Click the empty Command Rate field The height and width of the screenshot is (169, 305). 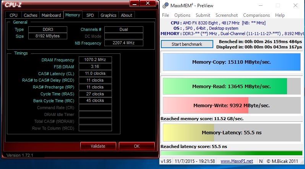[x=95, y=108]
